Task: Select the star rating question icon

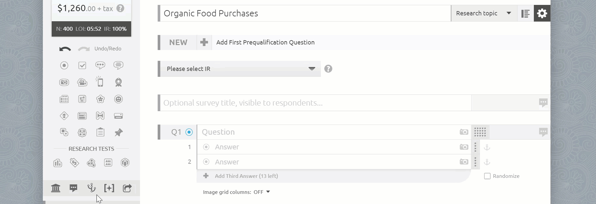Action: click(x=100, y=99)
